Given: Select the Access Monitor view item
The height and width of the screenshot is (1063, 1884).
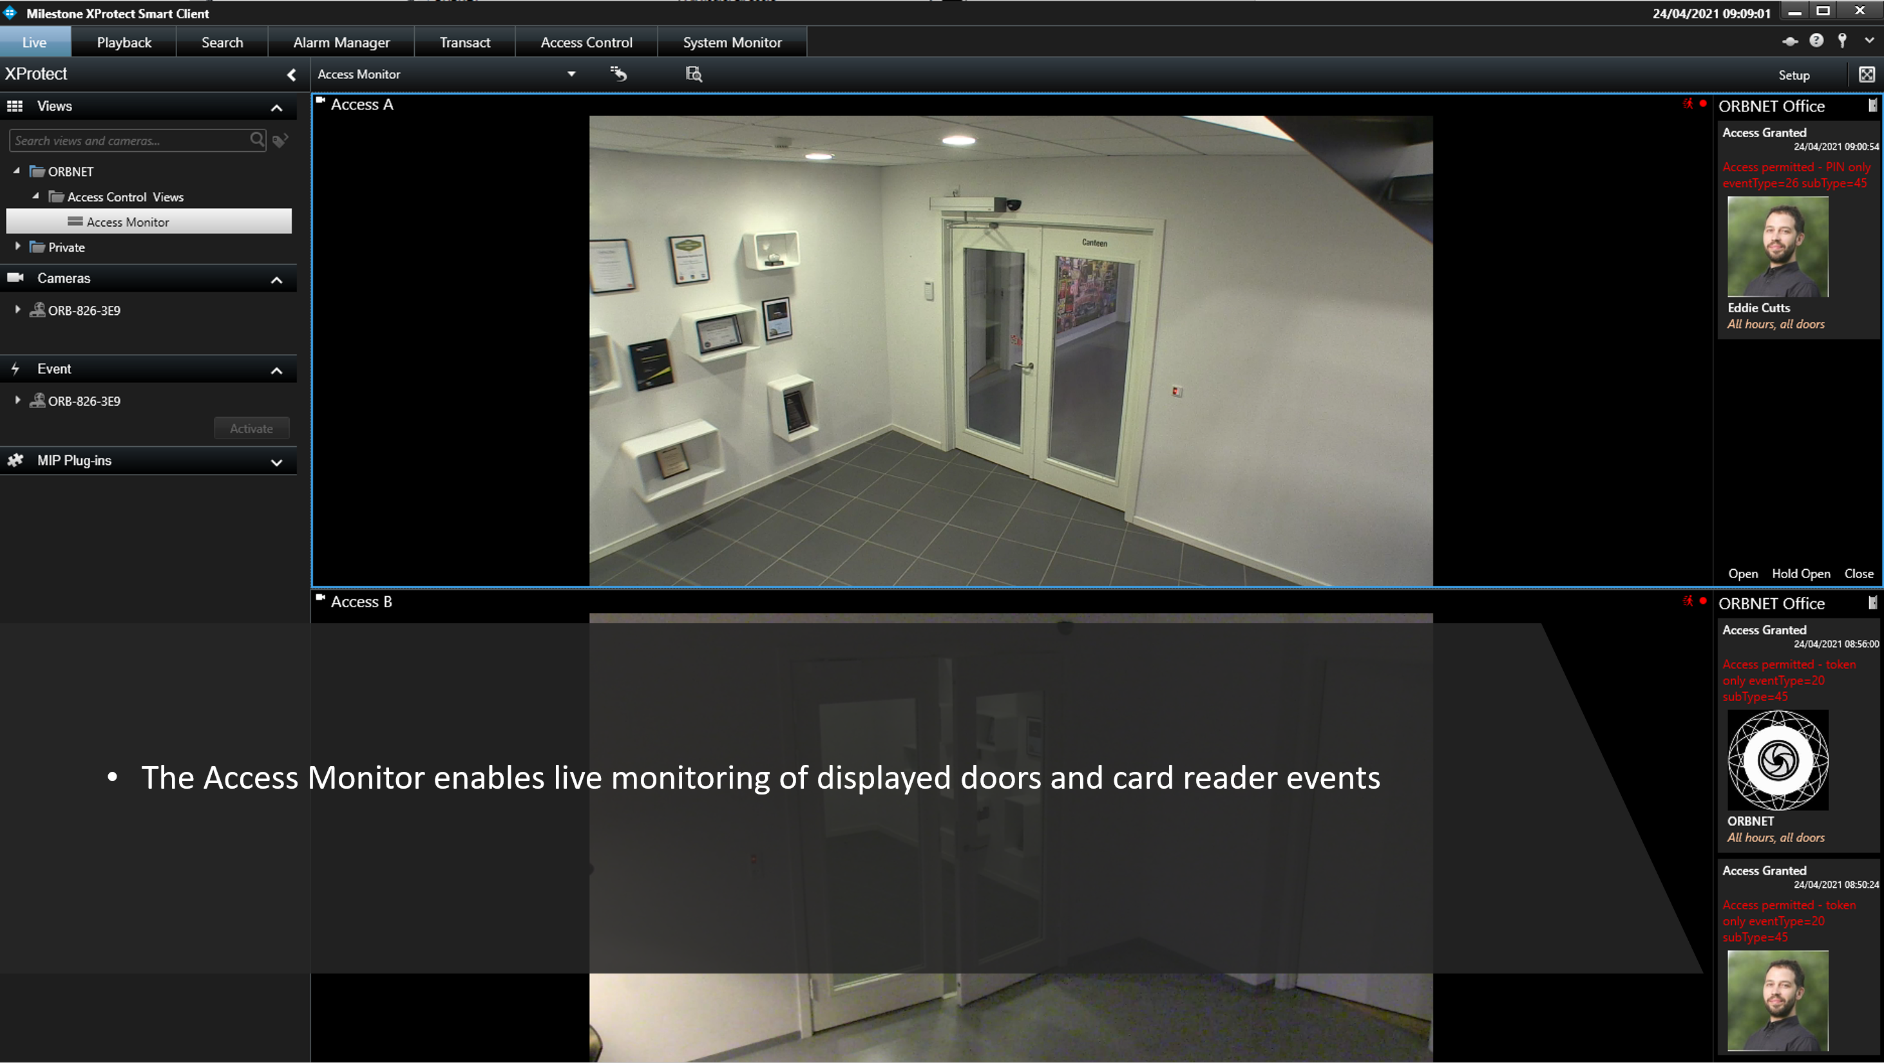Looking at the screenshot, I should click(149, 221).
